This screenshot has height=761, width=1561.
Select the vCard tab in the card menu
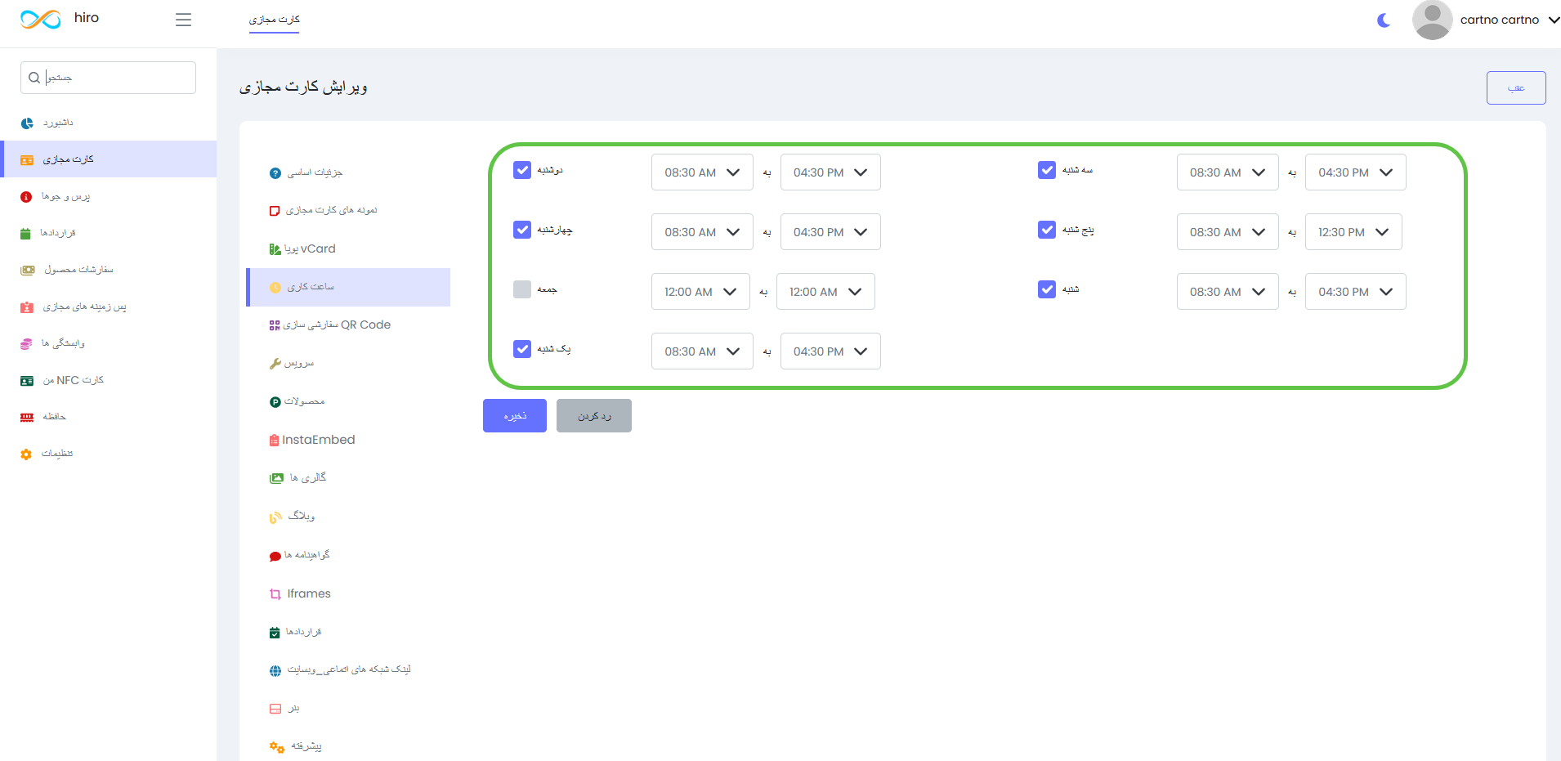click(x=309, y=249)
